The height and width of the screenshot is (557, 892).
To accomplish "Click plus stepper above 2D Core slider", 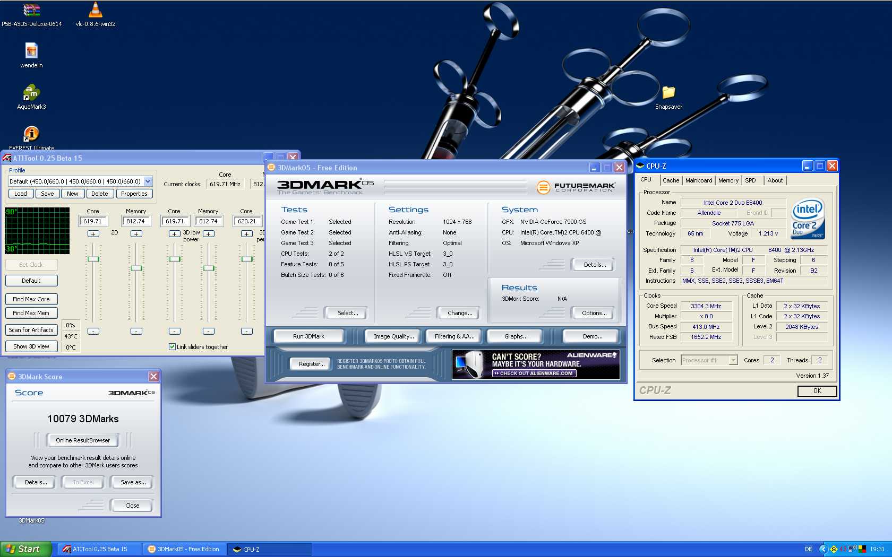I will (93, 233).
